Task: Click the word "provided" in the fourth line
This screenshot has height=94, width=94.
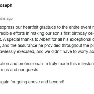Action: coord(52,46)
